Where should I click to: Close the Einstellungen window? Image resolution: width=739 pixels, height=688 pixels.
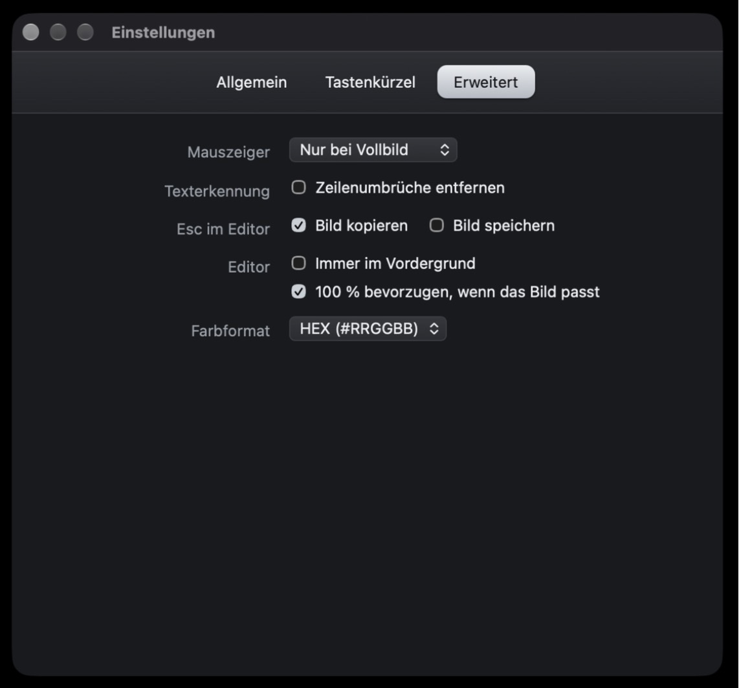coord(31,32)
